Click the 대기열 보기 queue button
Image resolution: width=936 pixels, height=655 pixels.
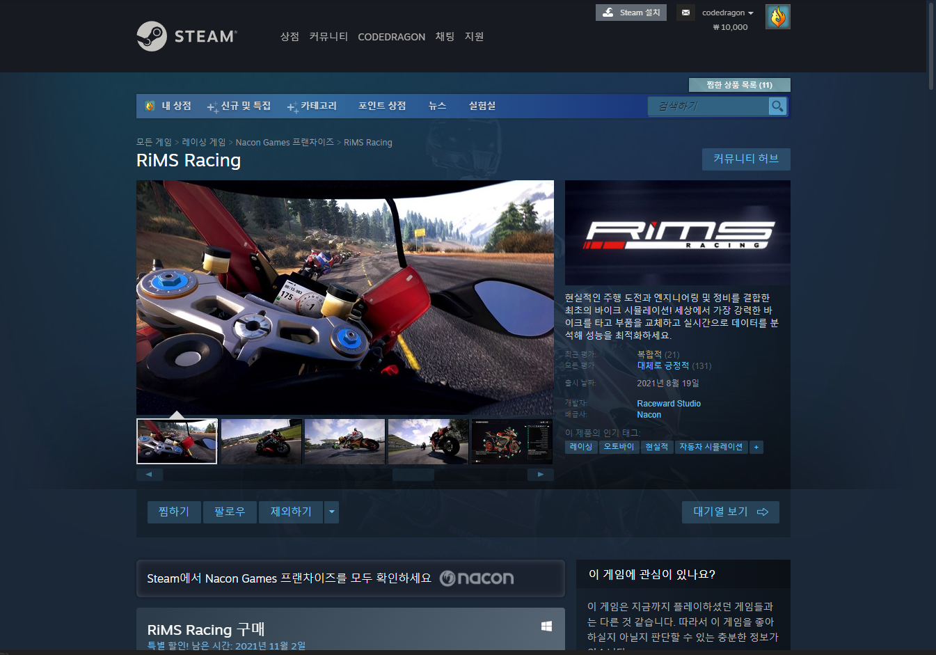pyautogui.click(x=731, y=512)
